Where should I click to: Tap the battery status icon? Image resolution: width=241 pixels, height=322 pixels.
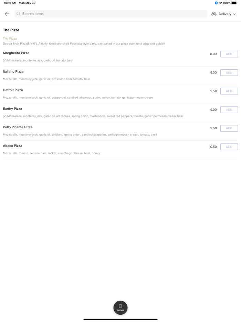(234, 3)
